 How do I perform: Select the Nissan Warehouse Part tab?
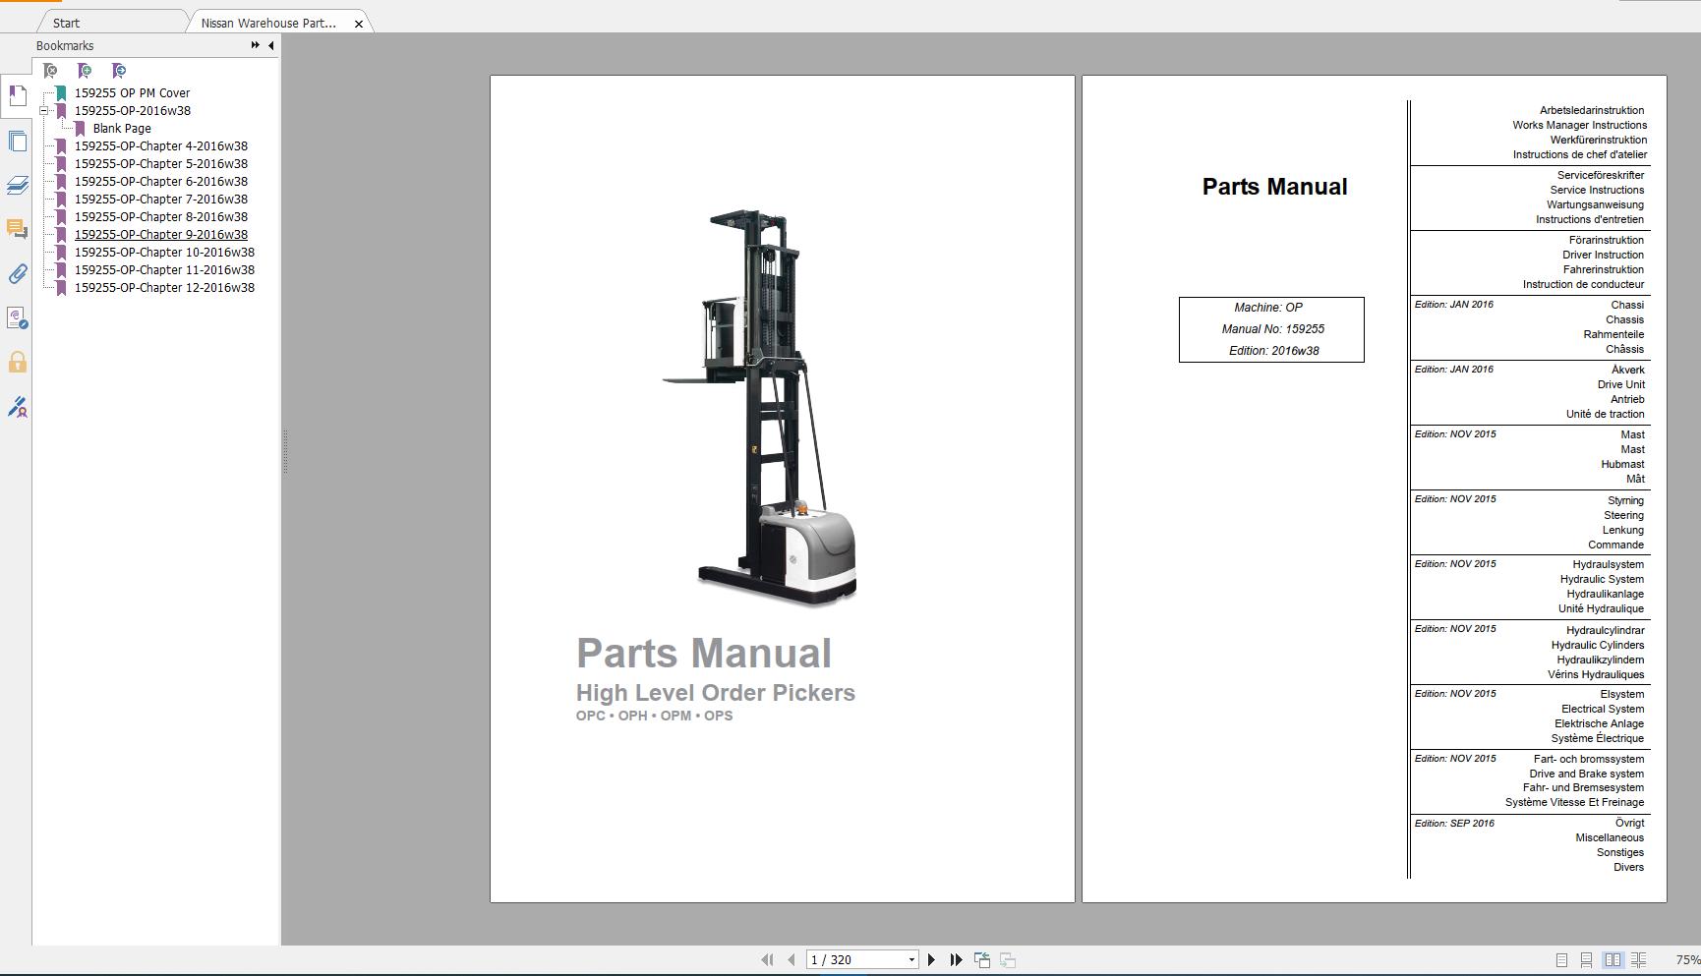(268, 23)
